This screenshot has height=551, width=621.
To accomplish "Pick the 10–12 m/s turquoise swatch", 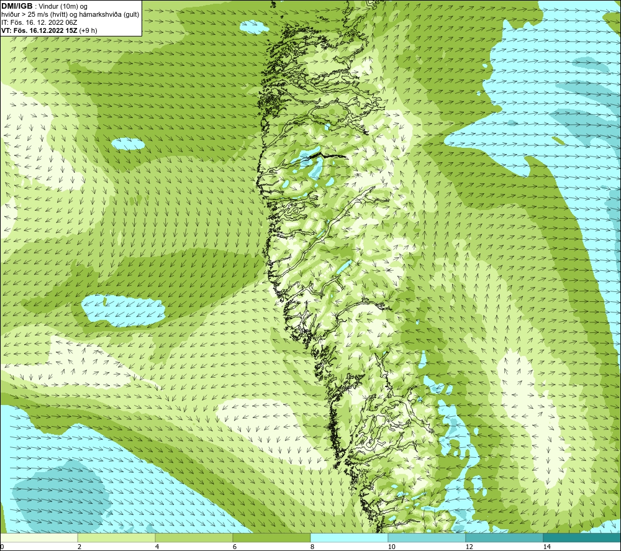I will click(x=427, y=537).
